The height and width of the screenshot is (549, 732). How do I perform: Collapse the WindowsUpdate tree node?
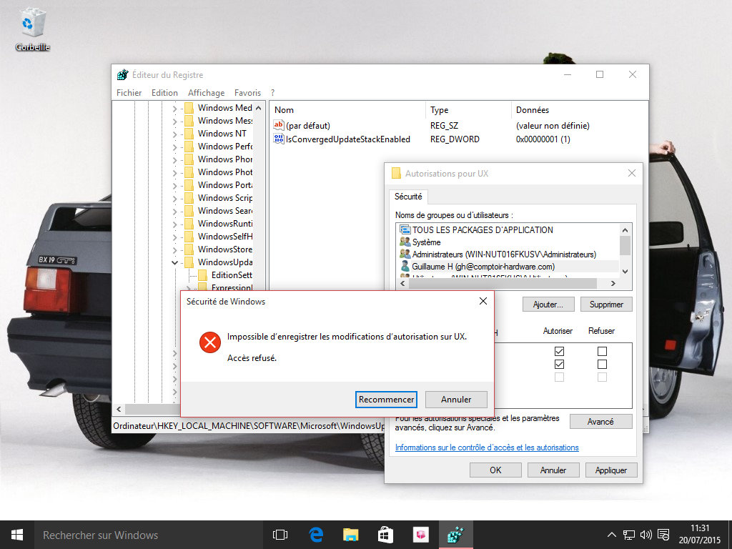pyautogui.click(x=175, y=262)
